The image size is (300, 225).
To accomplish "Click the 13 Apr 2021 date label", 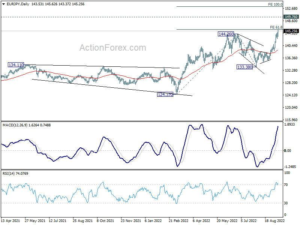I will (x=10, y=221).
